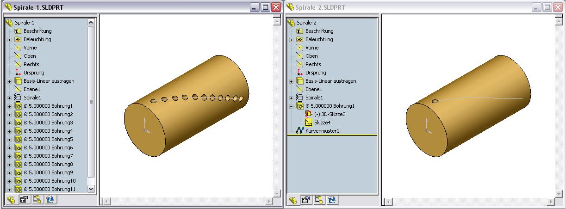Click Spirale-1 feature tree scrollbar thumb
This screenshot has height=209, width=566.
point(91,102)
